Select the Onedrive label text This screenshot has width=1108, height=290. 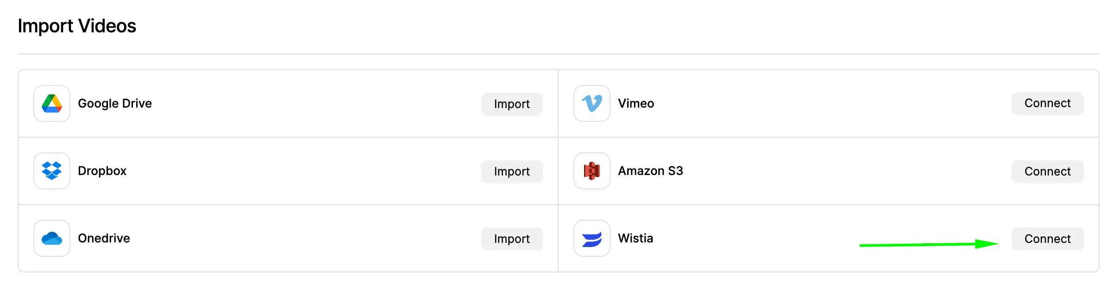tap(104, 238)
